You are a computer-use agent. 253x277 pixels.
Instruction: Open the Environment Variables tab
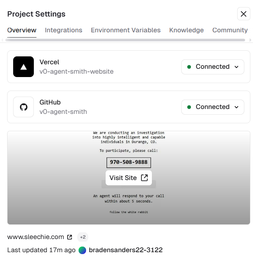126,30
